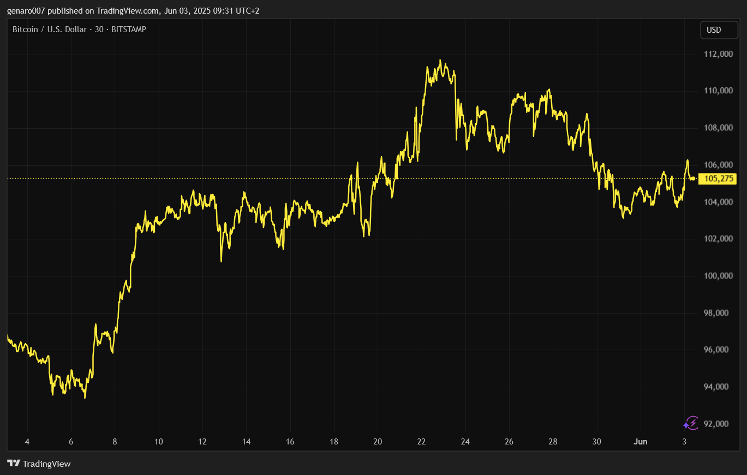Screen dimensions: 747x475
Task: Click date 30 on the time axis
Action: pos(596,442)
